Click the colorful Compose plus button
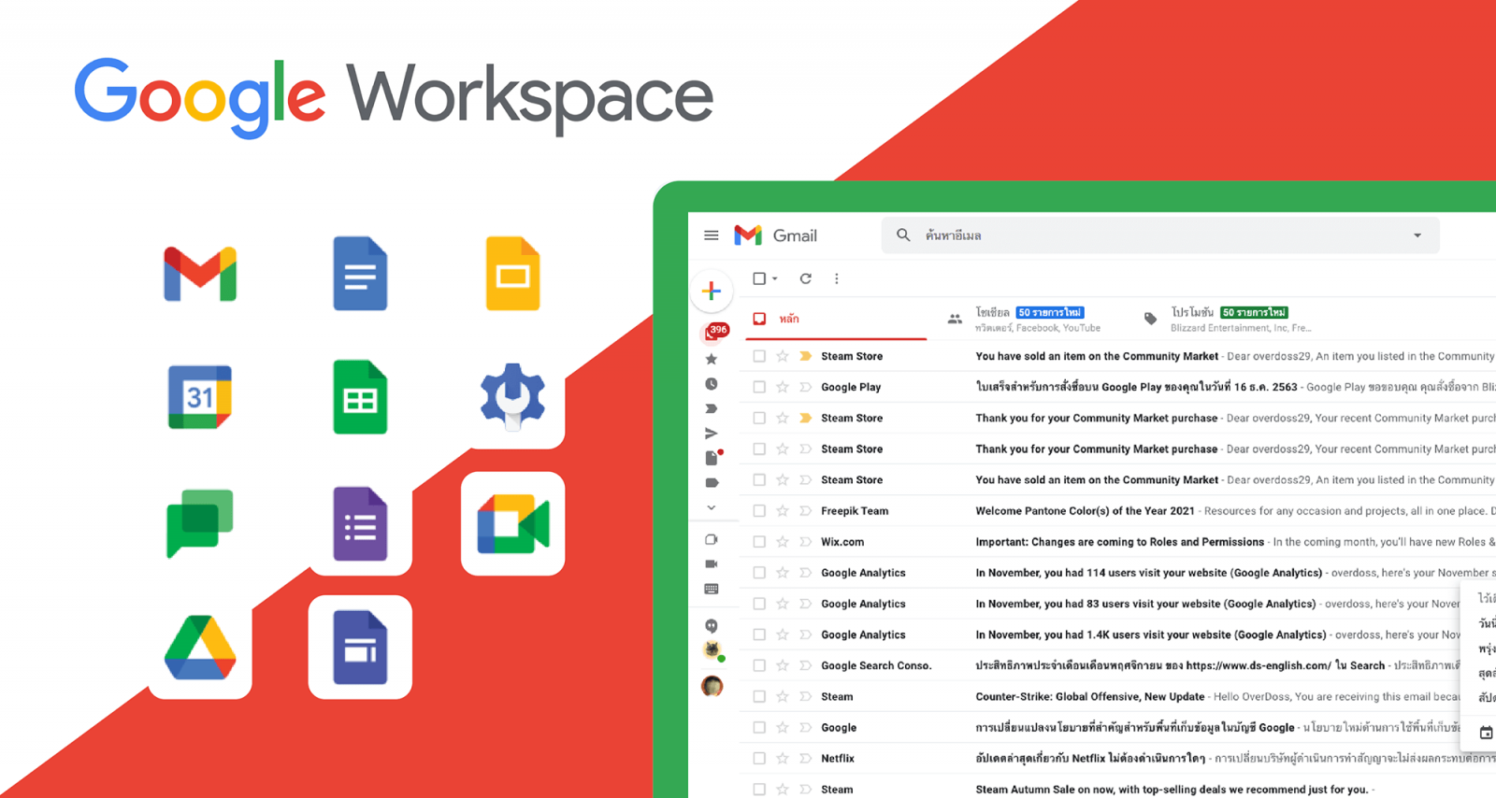The image size is (1496, 798). point(712,291)
